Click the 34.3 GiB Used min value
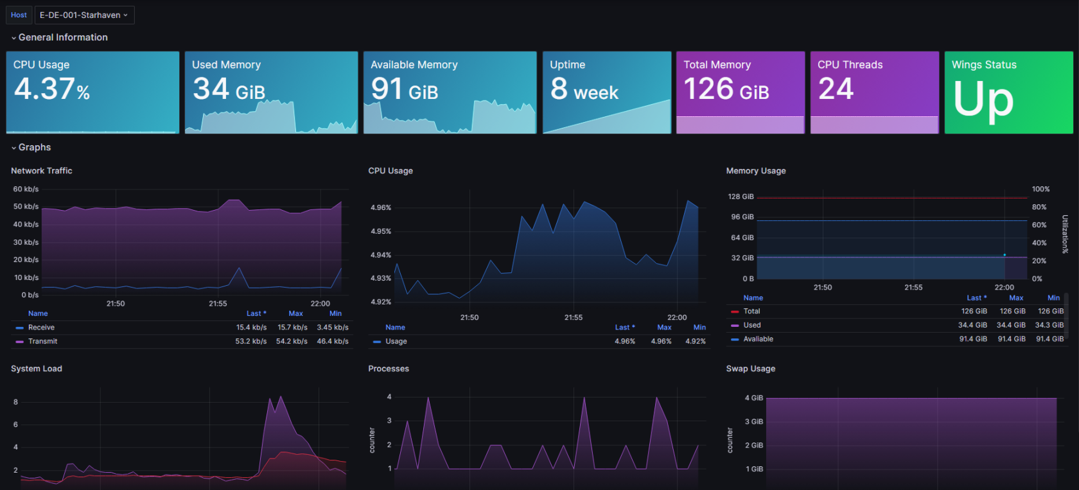This screenshot has width=1079, height=490. click(1049, 326)
